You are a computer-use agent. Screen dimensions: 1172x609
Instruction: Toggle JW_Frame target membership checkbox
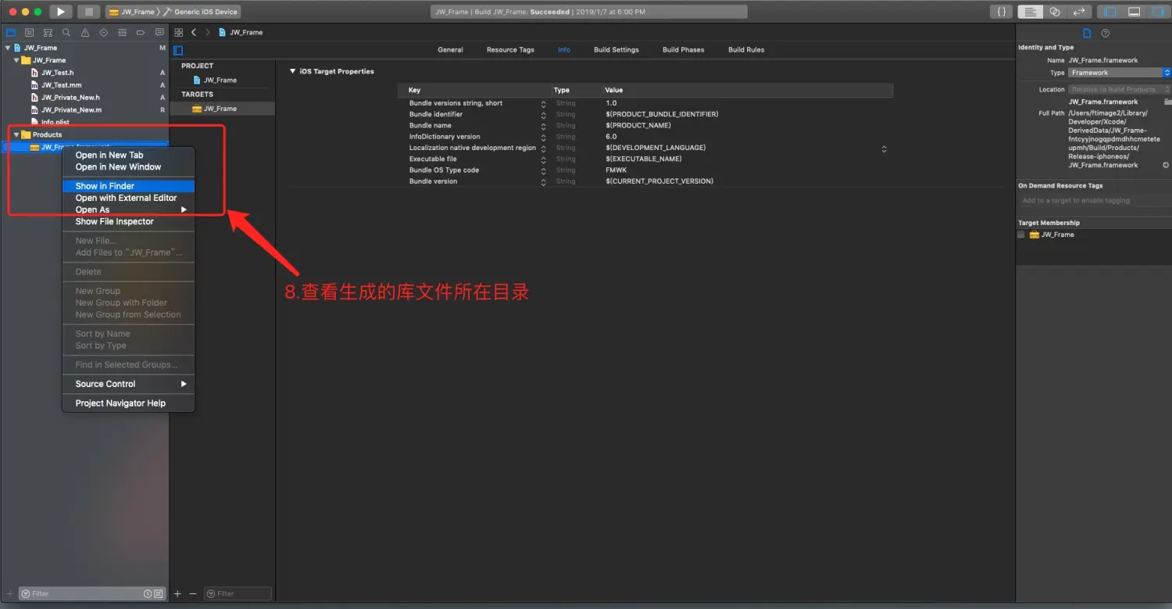point(1021,235)
